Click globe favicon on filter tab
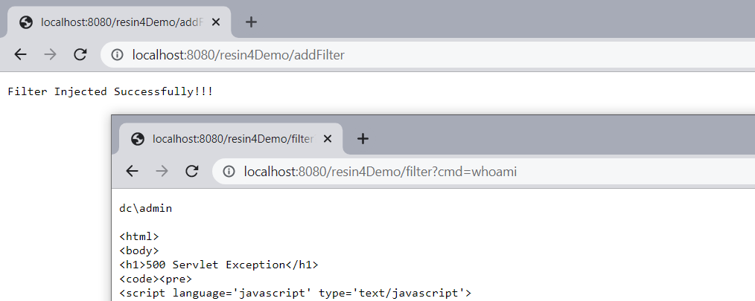The image size is (755, 301). pyautogui.click(x=138, y=139)
